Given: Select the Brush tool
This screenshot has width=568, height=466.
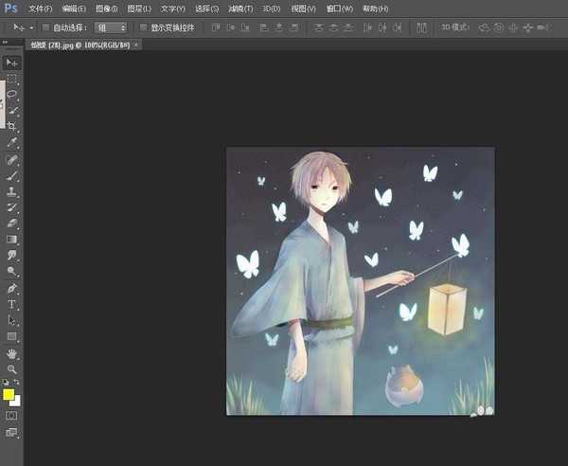Looking at the screenshot, I should point(12,175).
